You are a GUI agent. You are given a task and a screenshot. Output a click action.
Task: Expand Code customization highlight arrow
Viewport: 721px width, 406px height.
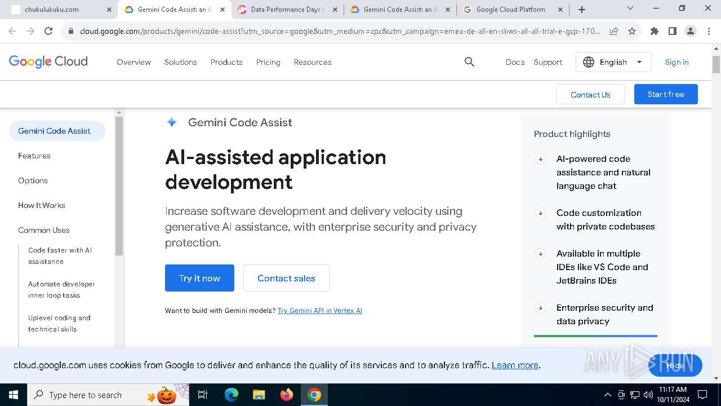[x=540, y=213]
